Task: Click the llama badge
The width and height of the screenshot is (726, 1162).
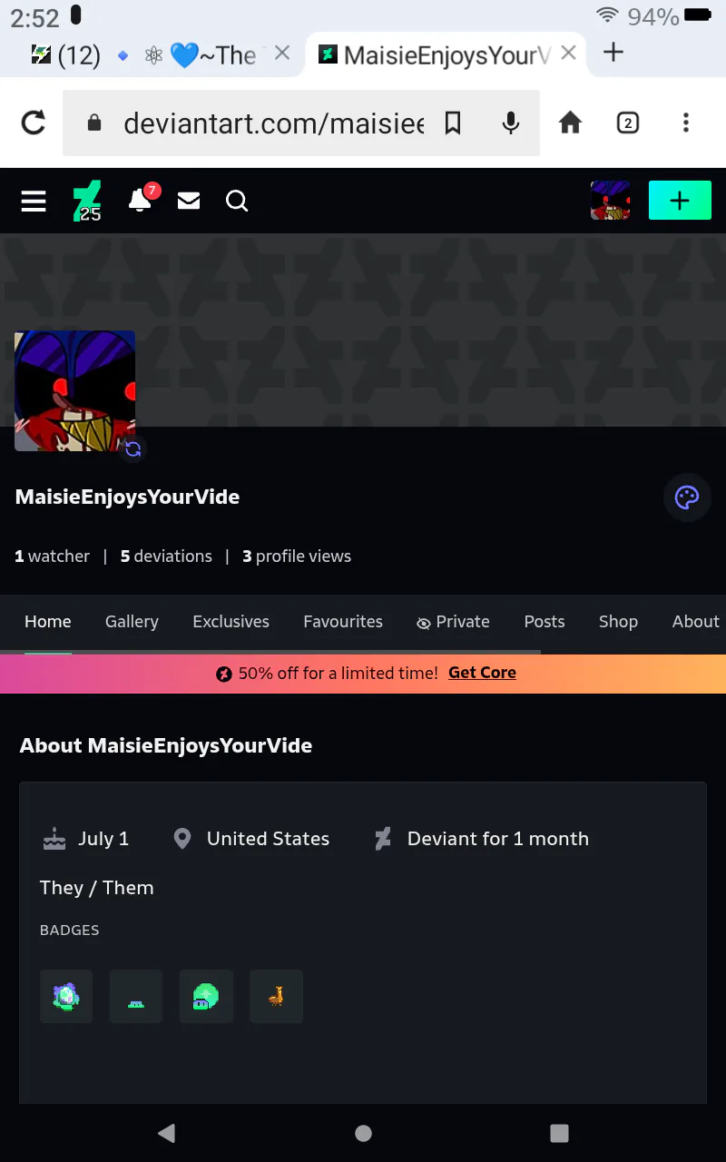Action: click(x=277, y=996)
